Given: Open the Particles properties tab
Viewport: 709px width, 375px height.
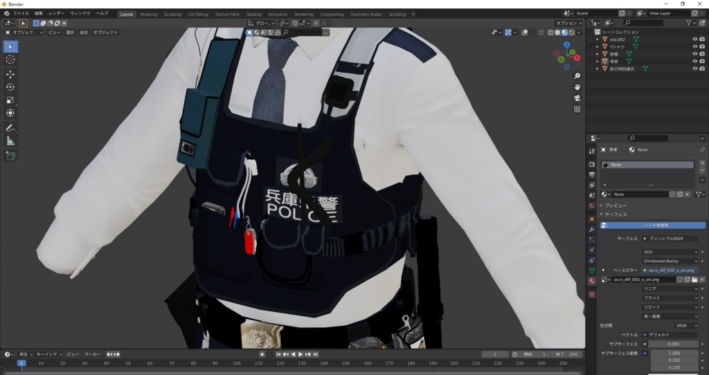Looking at the screenshot, I should pyautogui.click(x=592, y=240).
